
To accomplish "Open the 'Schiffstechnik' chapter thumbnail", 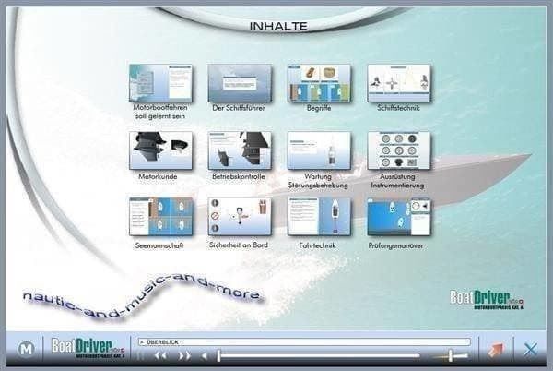I will tap(399, 83).
